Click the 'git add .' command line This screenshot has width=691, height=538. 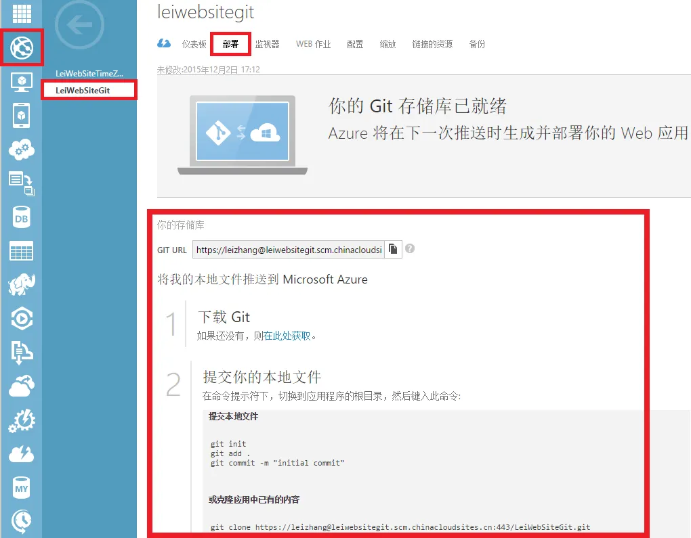(x=230, y=453)
